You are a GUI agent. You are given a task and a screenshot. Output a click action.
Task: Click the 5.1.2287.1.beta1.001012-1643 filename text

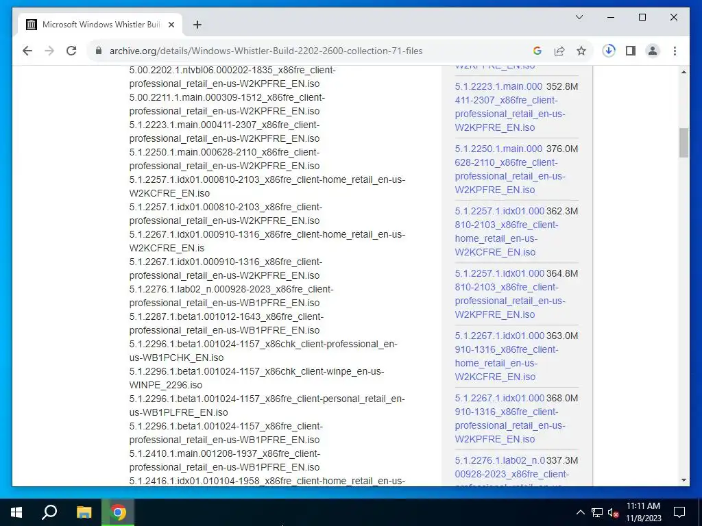pyautogui.click(x=226, y=323)
